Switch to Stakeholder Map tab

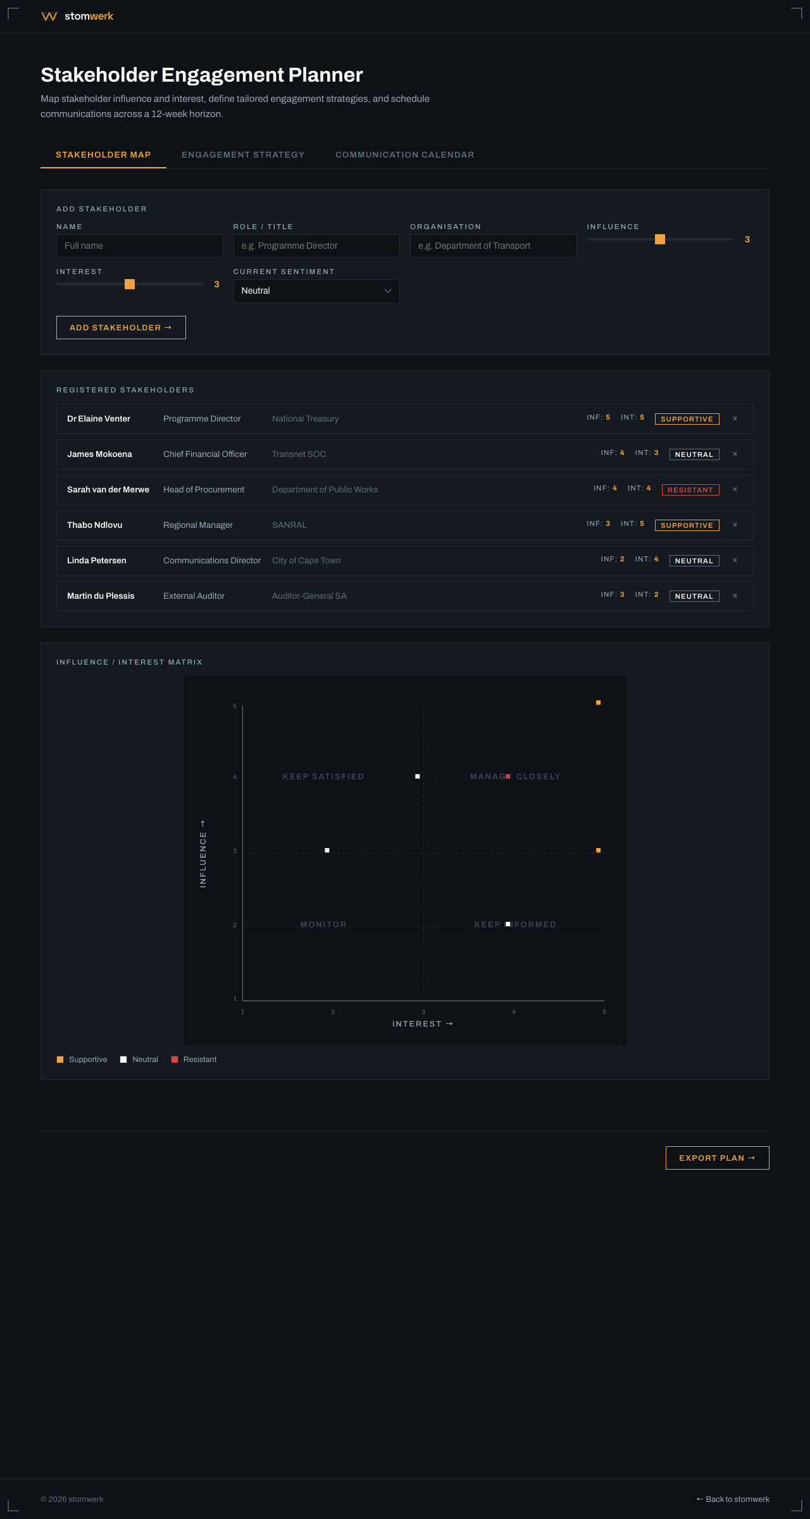(103, 155)
